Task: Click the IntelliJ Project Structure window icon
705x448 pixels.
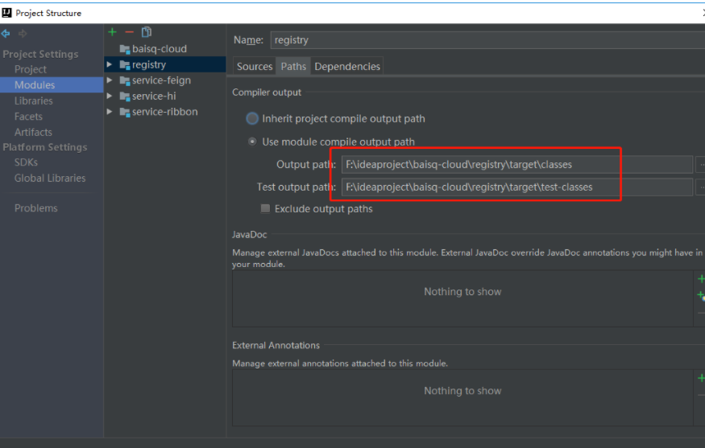Action: (6, 13)
